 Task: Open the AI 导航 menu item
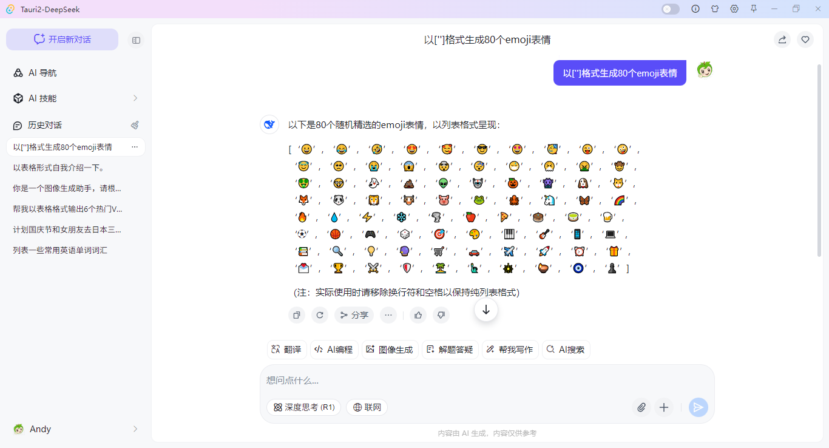coord(42,73)
